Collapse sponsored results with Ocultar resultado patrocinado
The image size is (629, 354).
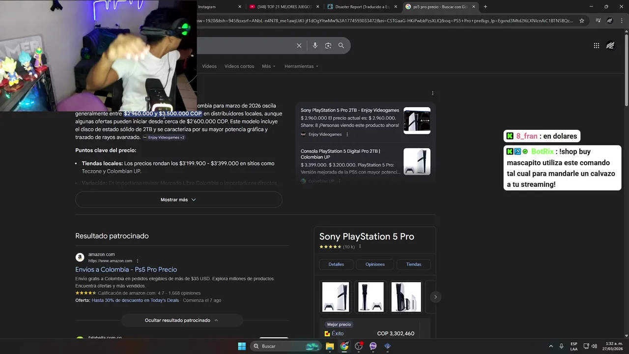pos(182,320)
